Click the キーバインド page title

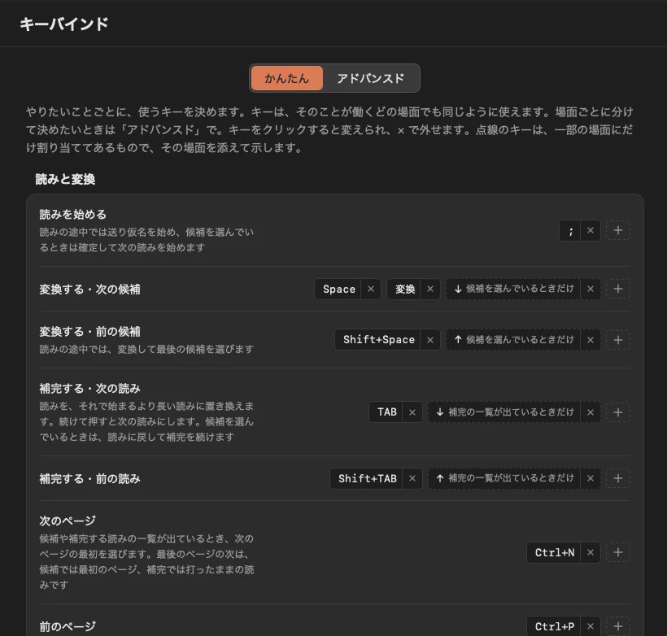tap(64, 24)
